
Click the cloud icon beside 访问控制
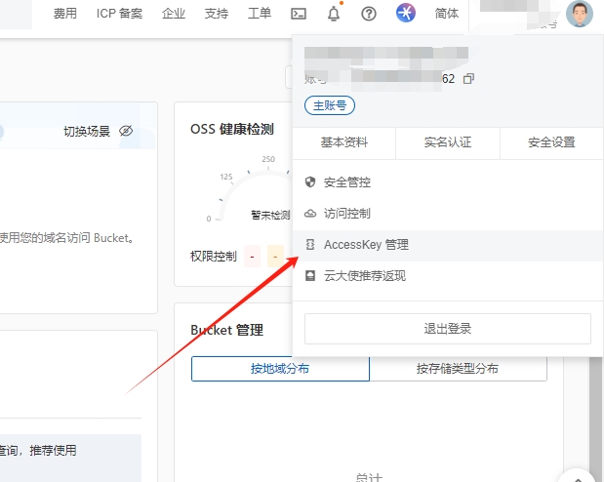click(310, 213)
